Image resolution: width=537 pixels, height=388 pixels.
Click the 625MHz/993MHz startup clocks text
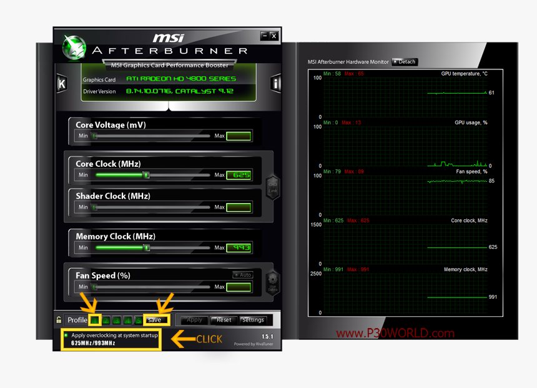[x=93, y=343]
